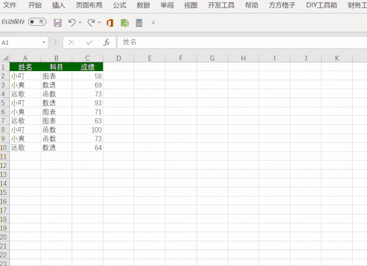Viewport: 367px width, 266px height.
Task: Click the orange Office icon
Action: click(110, 23)
